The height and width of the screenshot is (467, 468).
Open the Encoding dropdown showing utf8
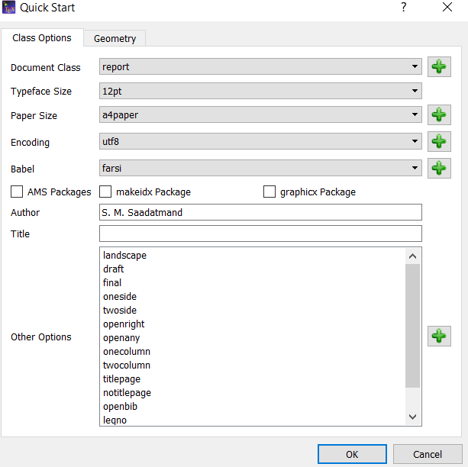click(x=260, y=141)
